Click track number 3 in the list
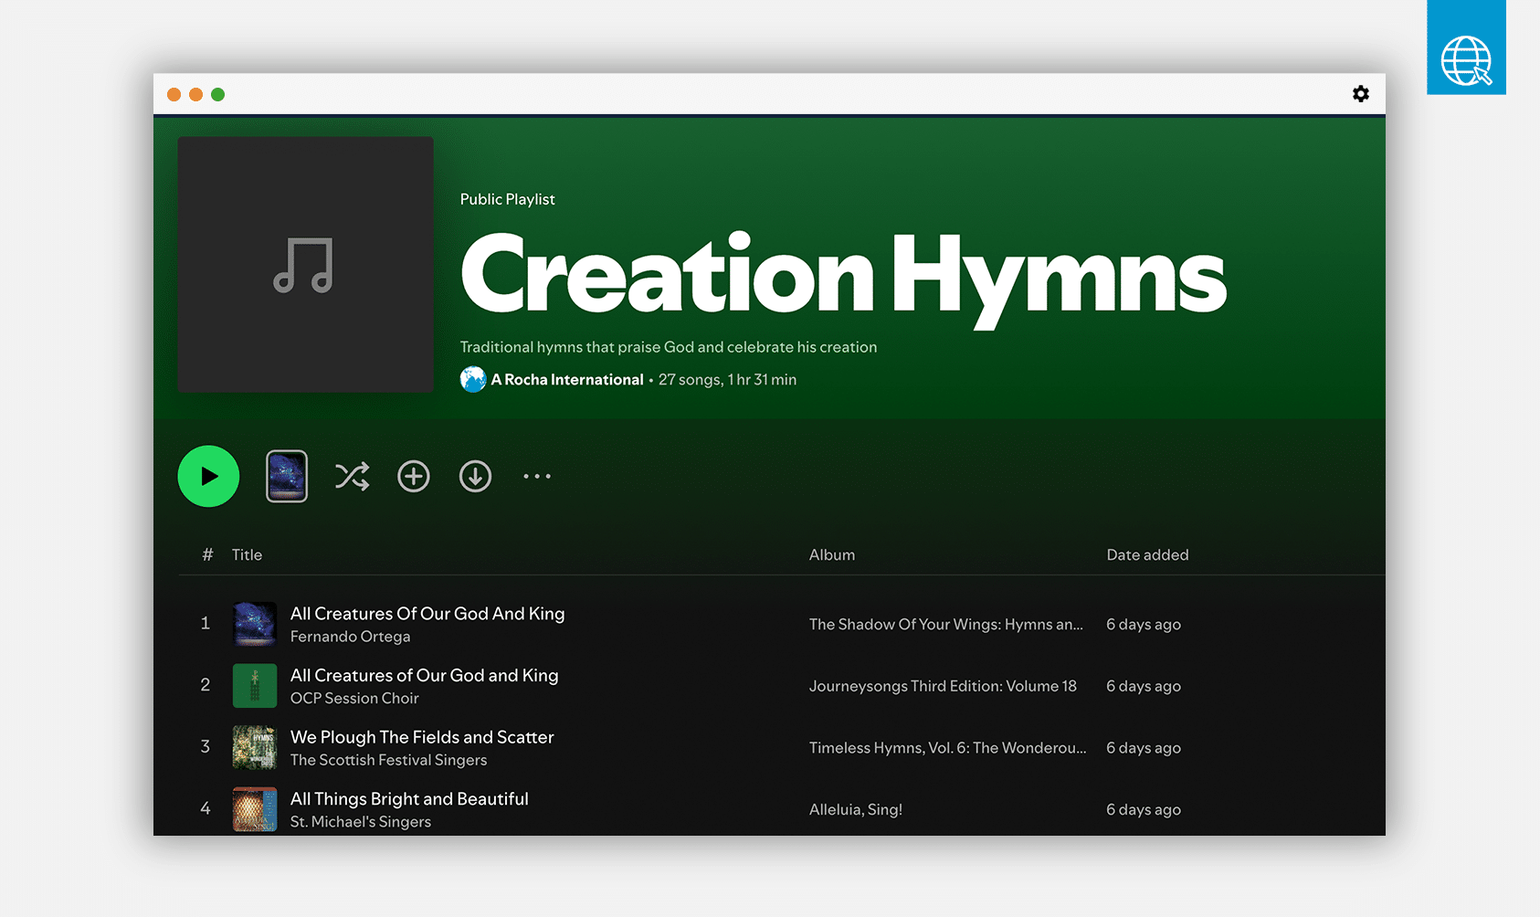The height and width of the screenshot is (917, 1540). (206, 747)
